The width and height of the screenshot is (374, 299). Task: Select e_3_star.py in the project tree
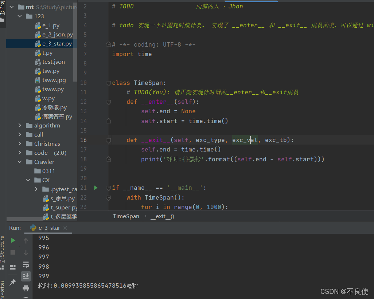click(x=54, y=44)
